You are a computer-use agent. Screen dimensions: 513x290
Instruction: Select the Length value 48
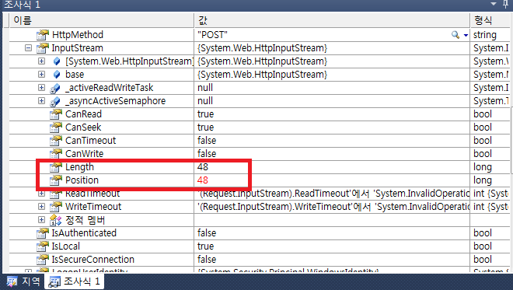203,167
